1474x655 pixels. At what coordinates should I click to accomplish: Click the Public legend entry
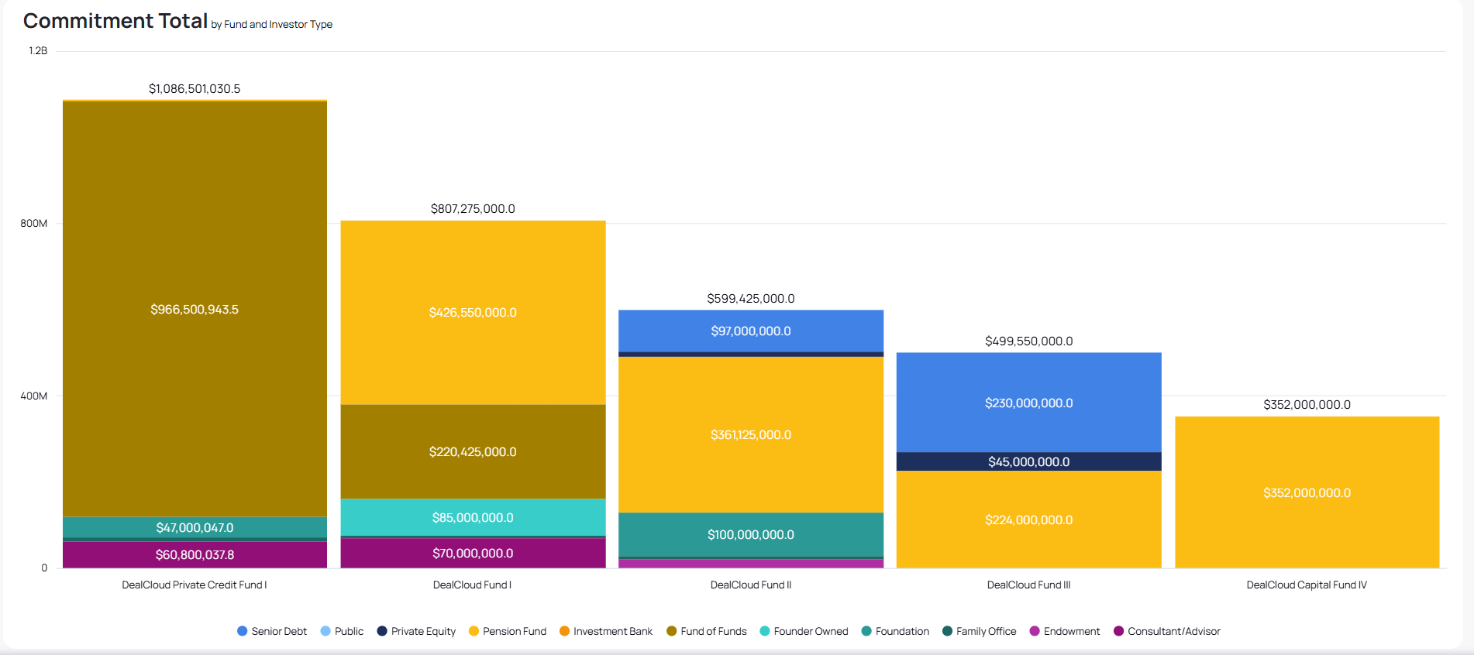pyautogui.click(x=342, y=631)
